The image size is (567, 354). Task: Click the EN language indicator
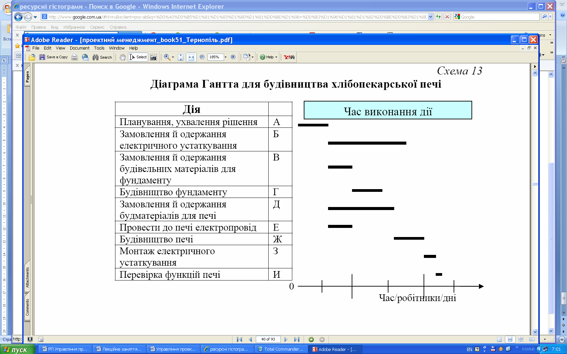[469, 349]
